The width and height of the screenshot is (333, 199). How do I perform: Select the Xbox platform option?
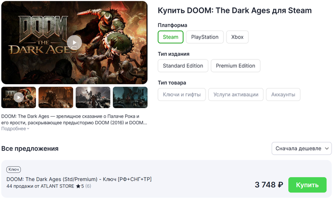coord(237,37)
